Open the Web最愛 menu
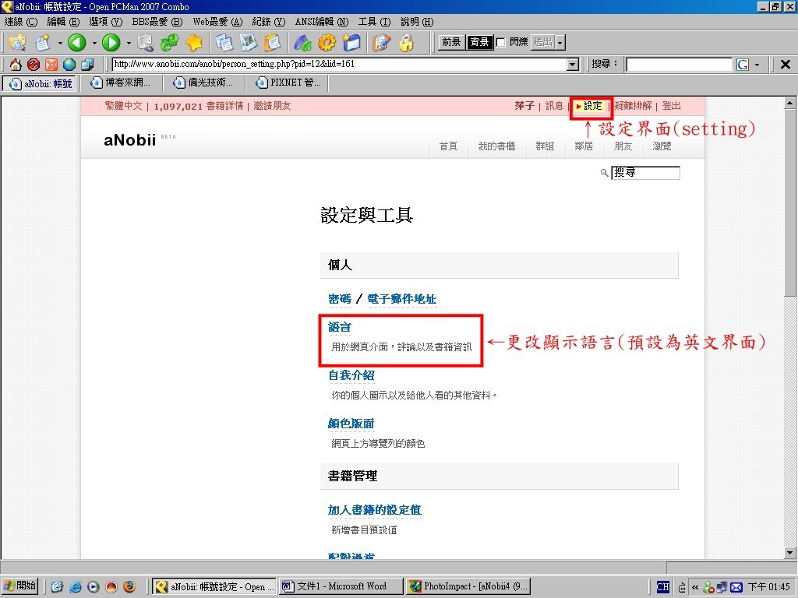Viewport: 798px width, 598px height. click(x=217, y=21)
